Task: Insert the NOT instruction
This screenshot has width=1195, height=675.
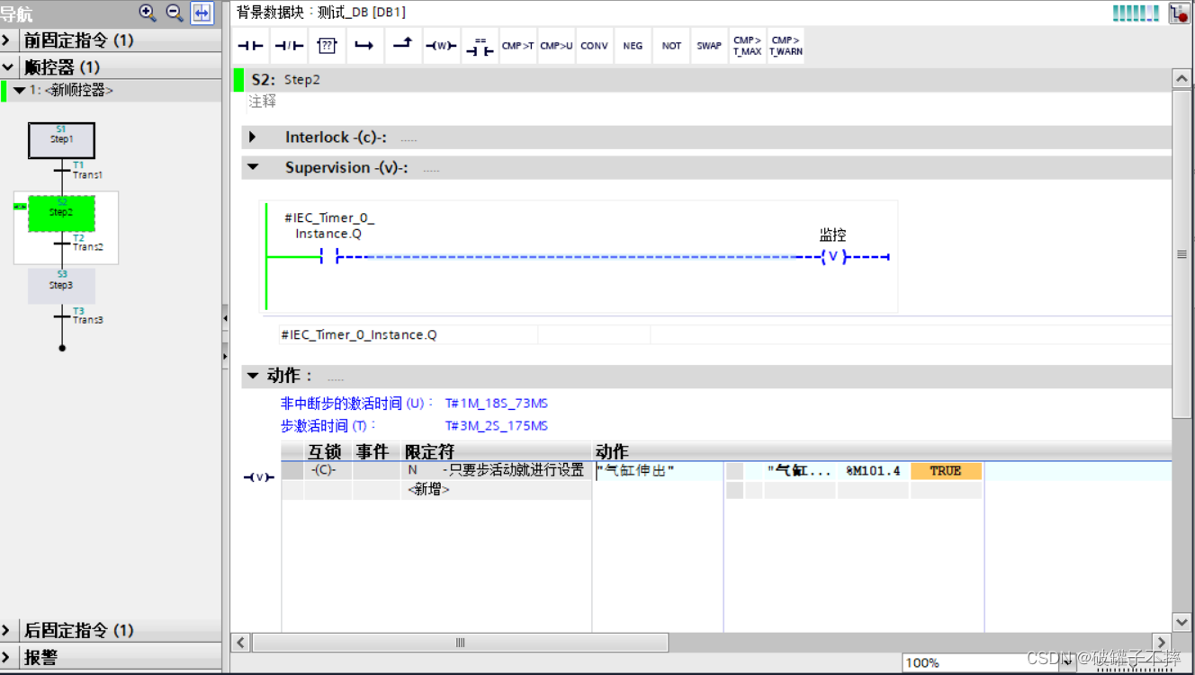Action: (671, 46)
